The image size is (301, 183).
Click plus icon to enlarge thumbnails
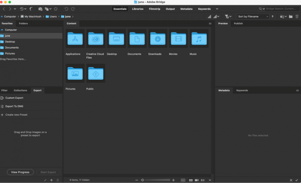pos(173,180)
